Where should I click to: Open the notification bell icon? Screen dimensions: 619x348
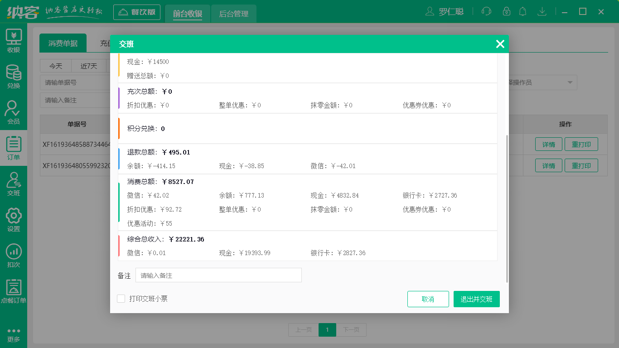pyautogui.click(x=523, y=11)
